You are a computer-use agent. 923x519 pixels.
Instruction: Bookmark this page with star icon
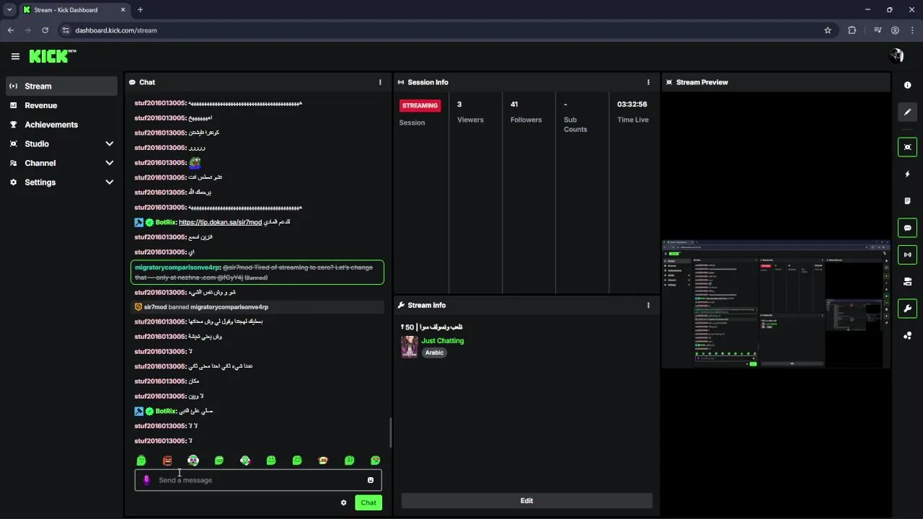pos(828,30)
